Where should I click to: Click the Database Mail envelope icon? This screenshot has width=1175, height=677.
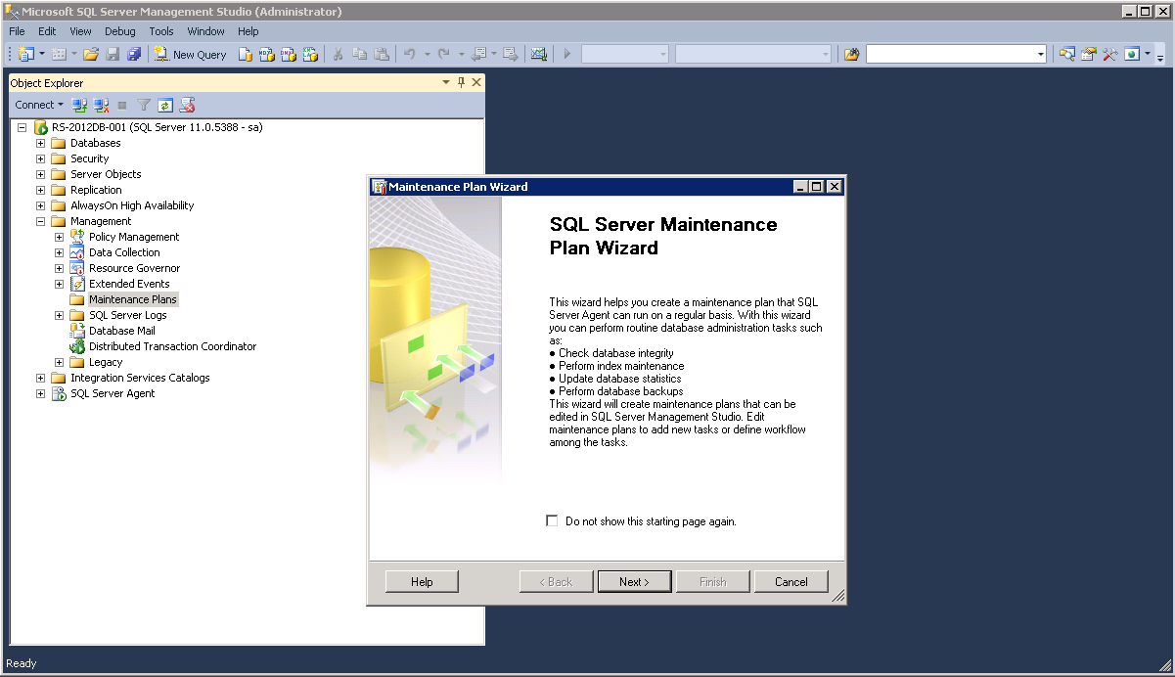point(77,331)
